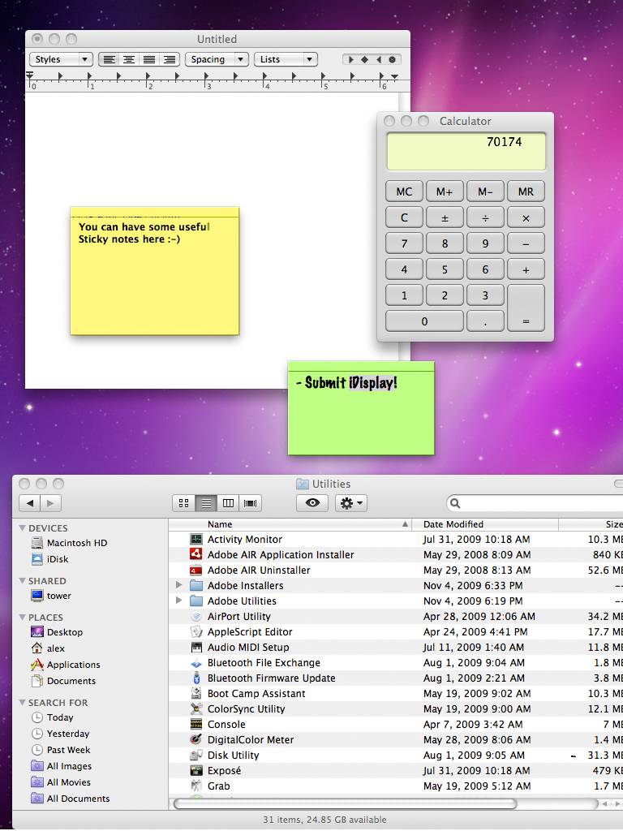Viewport: 623px width, 831px height.
Task: Collapse the PLACES sidebar section
Action: tap(22, 618)
